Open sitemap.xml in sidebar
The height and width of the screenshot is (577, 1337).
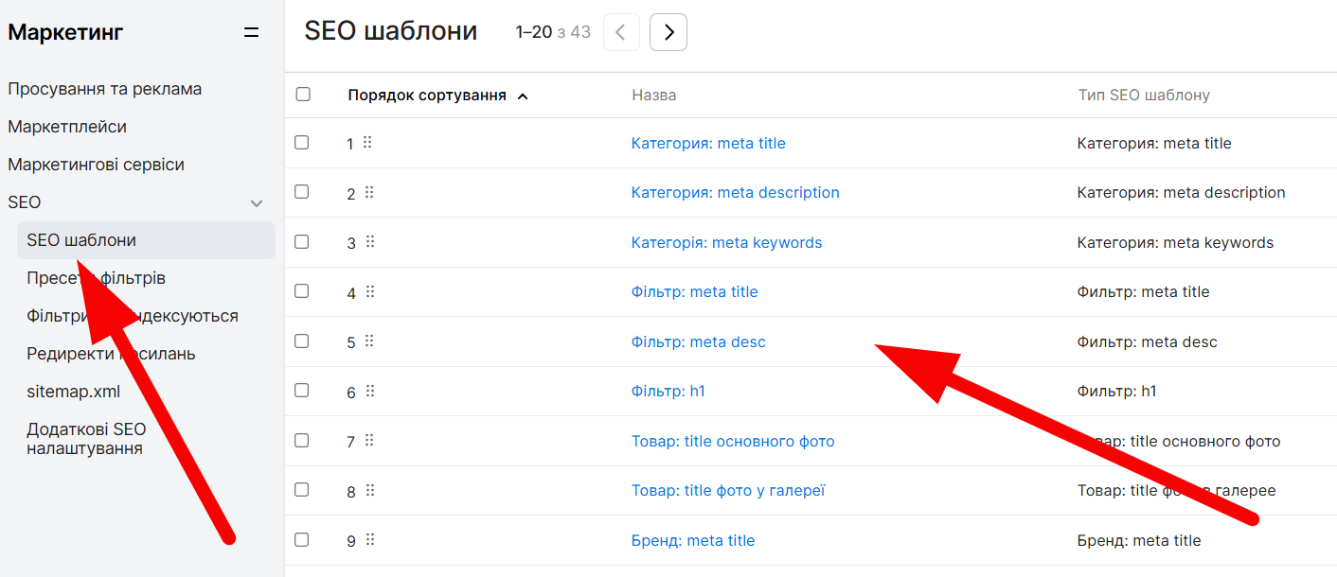pos(74,392)
